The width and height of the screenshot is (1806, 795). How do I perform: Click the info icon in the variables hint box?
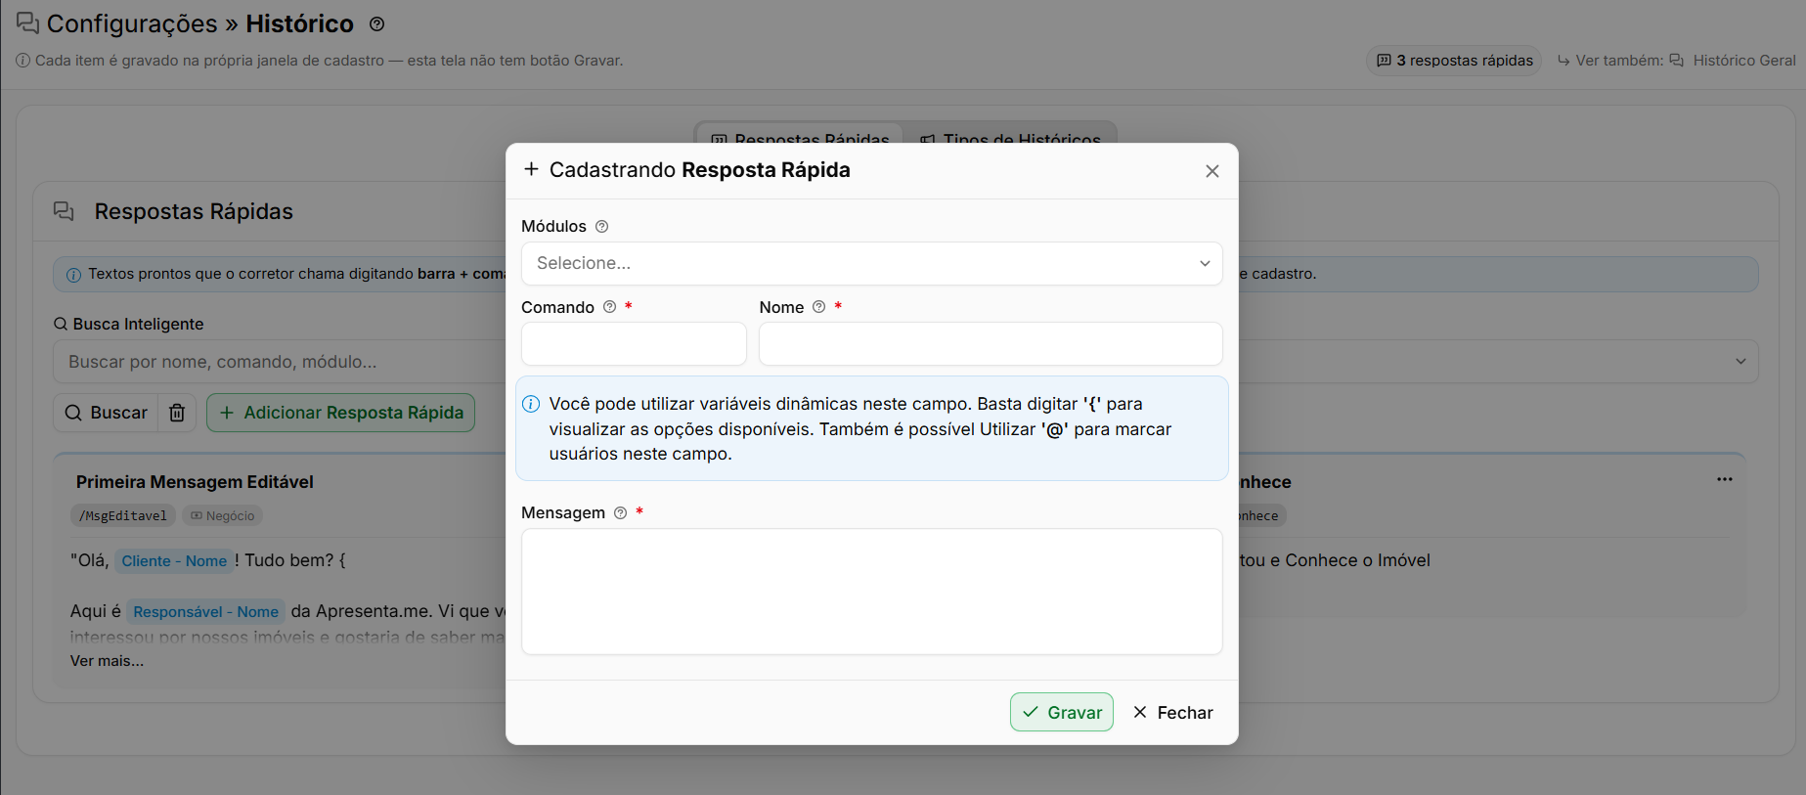[x=531, y=404]
